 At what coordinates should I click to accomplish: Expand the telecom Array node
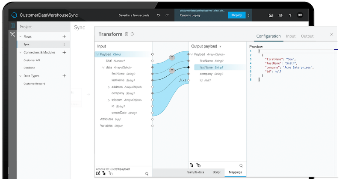(x=109, y=100)
